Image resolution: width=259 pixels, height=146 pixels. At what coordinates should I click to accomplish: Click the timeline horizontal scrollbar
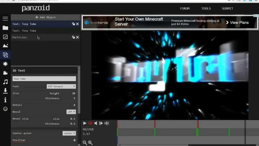(154, 145)
